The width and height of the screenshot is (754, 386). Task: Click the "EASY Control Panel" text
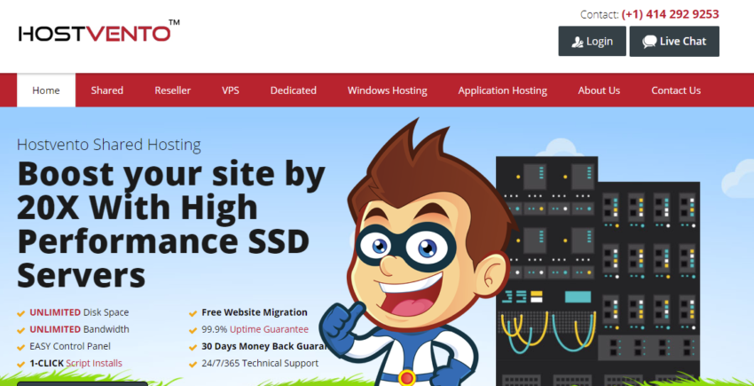[70, 346]
